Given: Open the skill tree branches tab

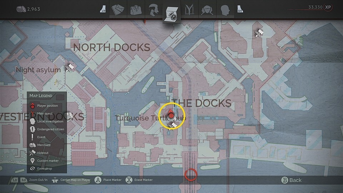Looking at the screenshot, I should coord(189,10).
